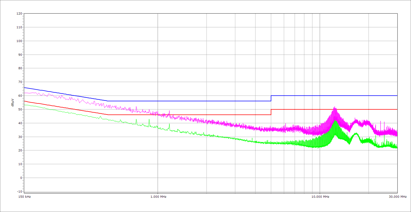Click the 150 kHz start frequency label
The height and width of the screenshot is (212, 411).
25,197
